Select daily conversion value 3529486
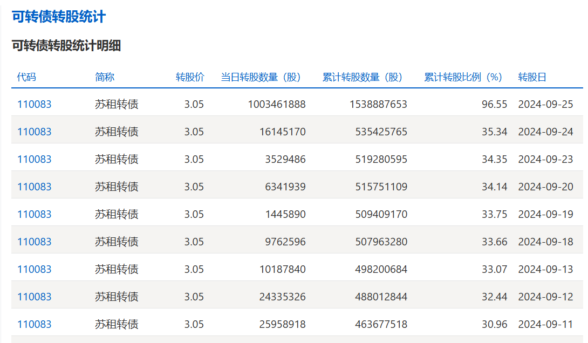 point(285,159)
